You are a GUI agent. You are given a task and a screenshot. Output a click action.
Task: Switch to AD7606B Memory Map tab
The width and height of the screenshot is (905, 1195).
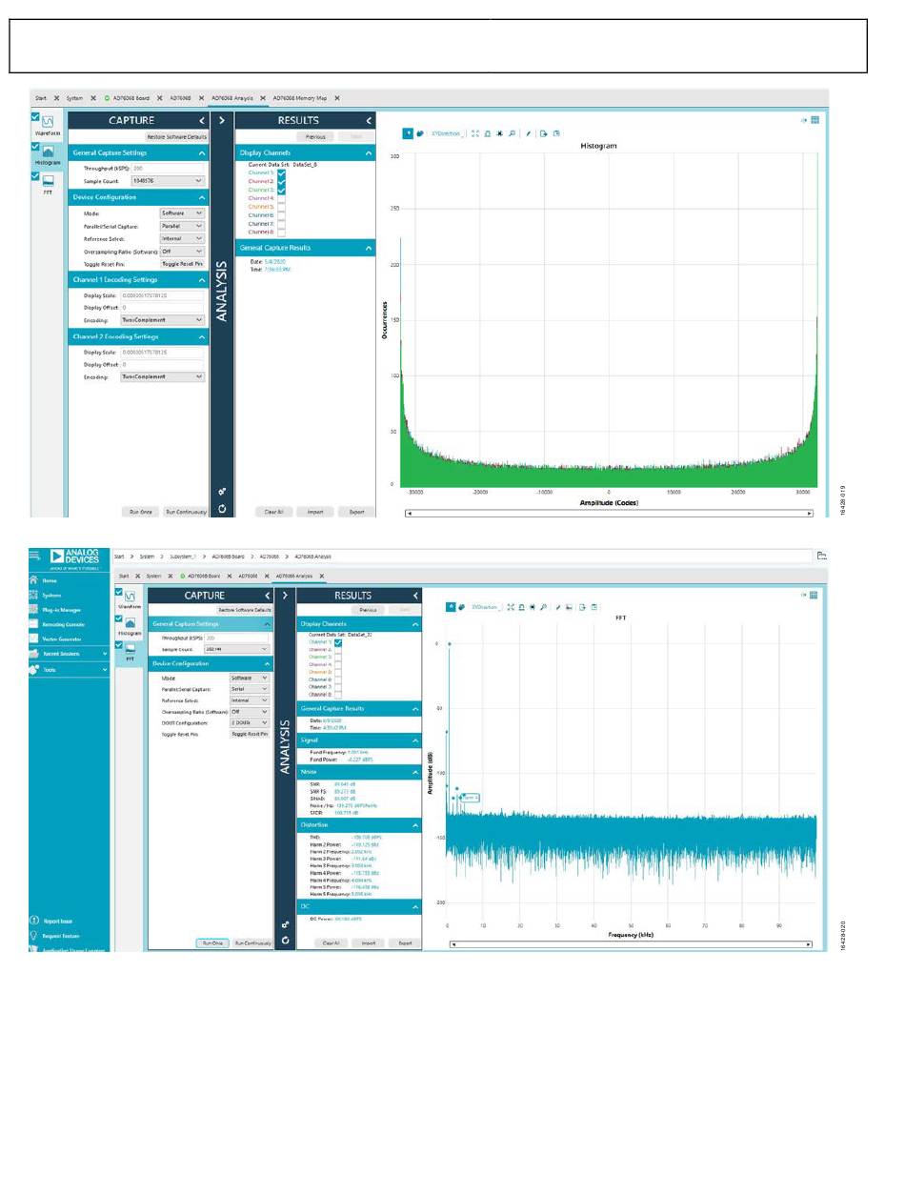tap(300, 98)
